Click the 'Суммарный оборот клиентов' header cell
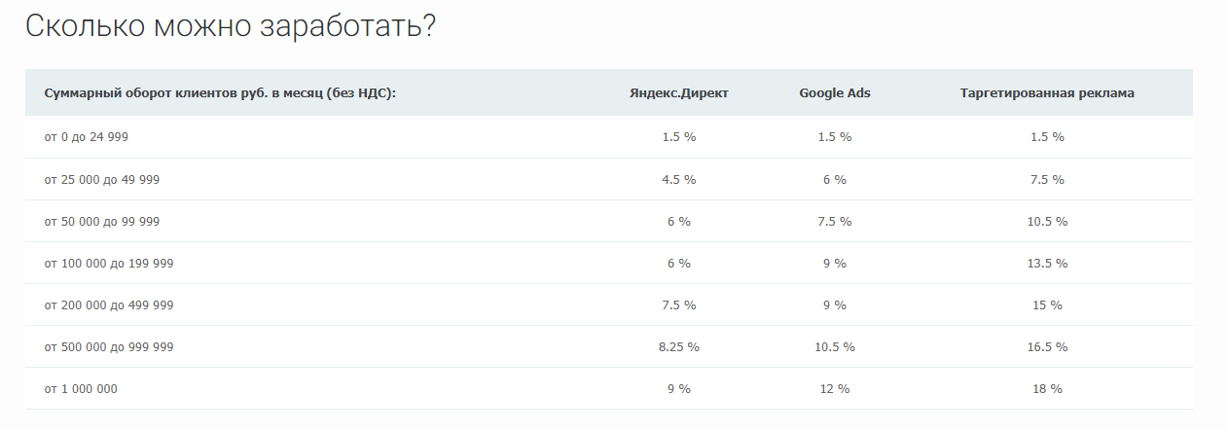 tap(220, 93)
